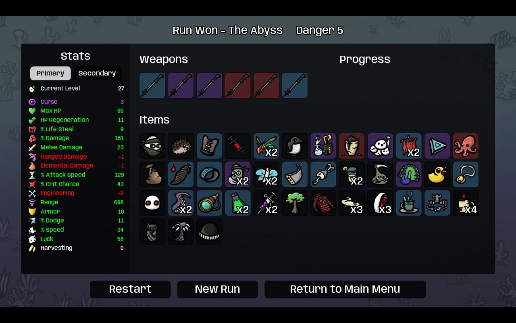Click the first blue spear weapon slot

152,85
